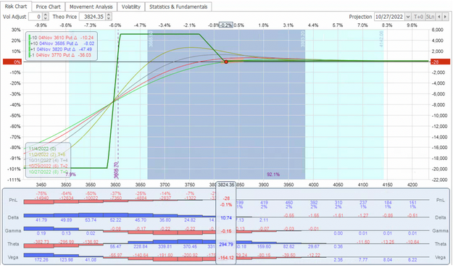Screen dimensions: 453x268
Task: Click the boxed -0.2% label on top axis
Action: pos(226,25)
